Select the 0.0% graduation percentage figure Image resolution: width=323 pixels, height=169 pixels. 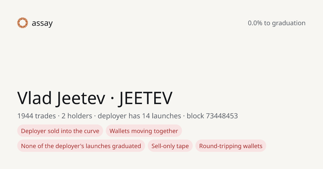(x=255, y=23)
